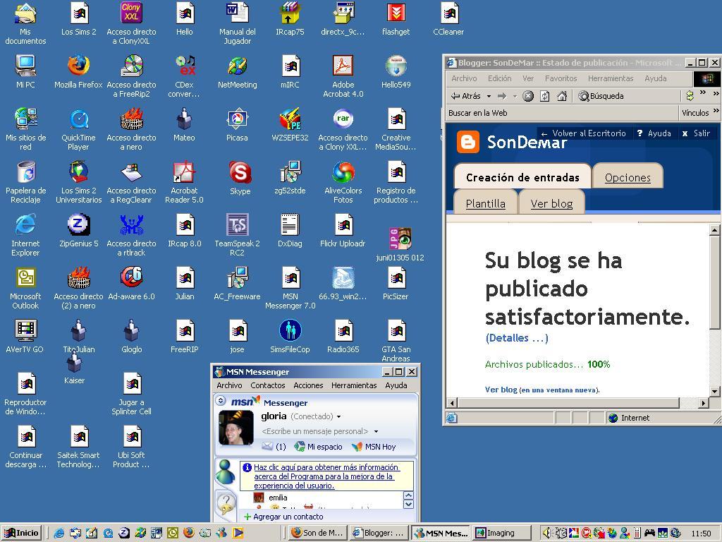
Task: Click gloria's display picture in Messenger
Action: coord(235,428)
